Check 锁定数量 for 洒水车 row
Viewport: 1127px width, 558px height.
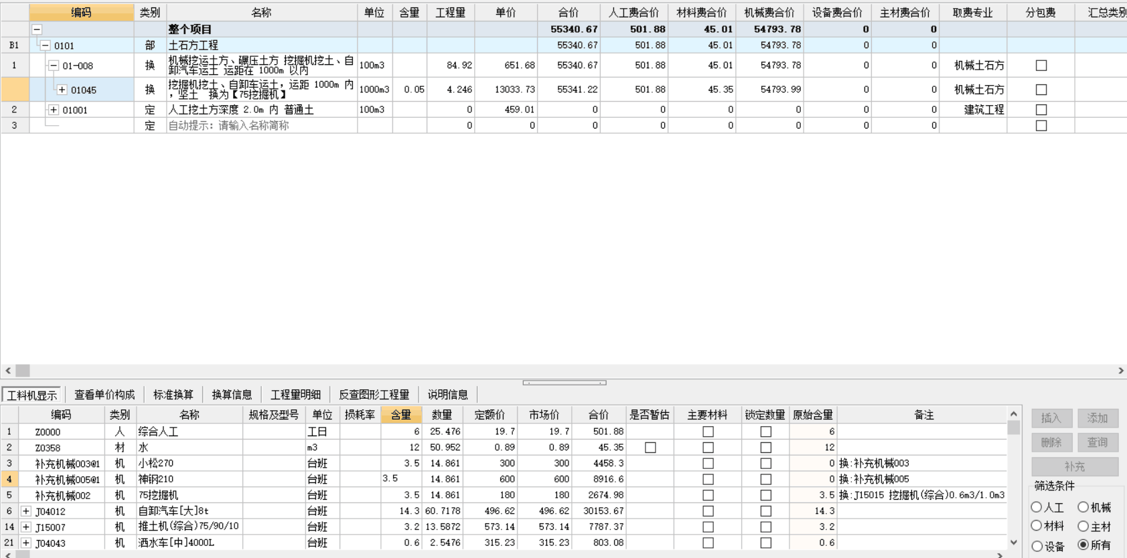[x=766, y=543]
